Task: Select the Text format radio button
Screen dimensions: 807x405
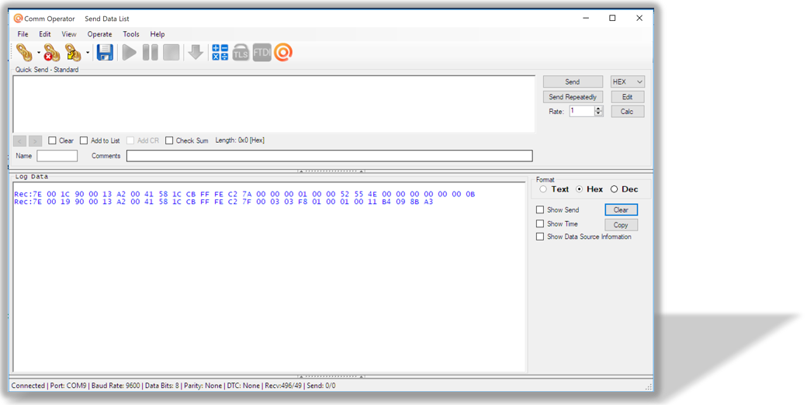Action: [x=543, y=189]
